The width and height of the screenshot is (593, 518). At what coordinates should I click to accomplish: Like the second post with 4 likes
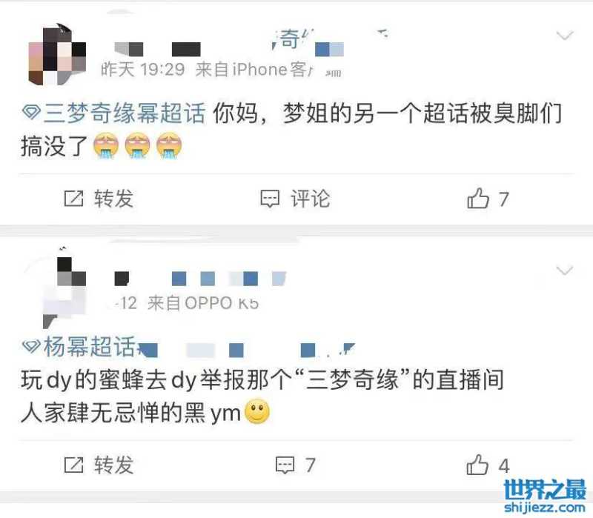pos(477,465)
